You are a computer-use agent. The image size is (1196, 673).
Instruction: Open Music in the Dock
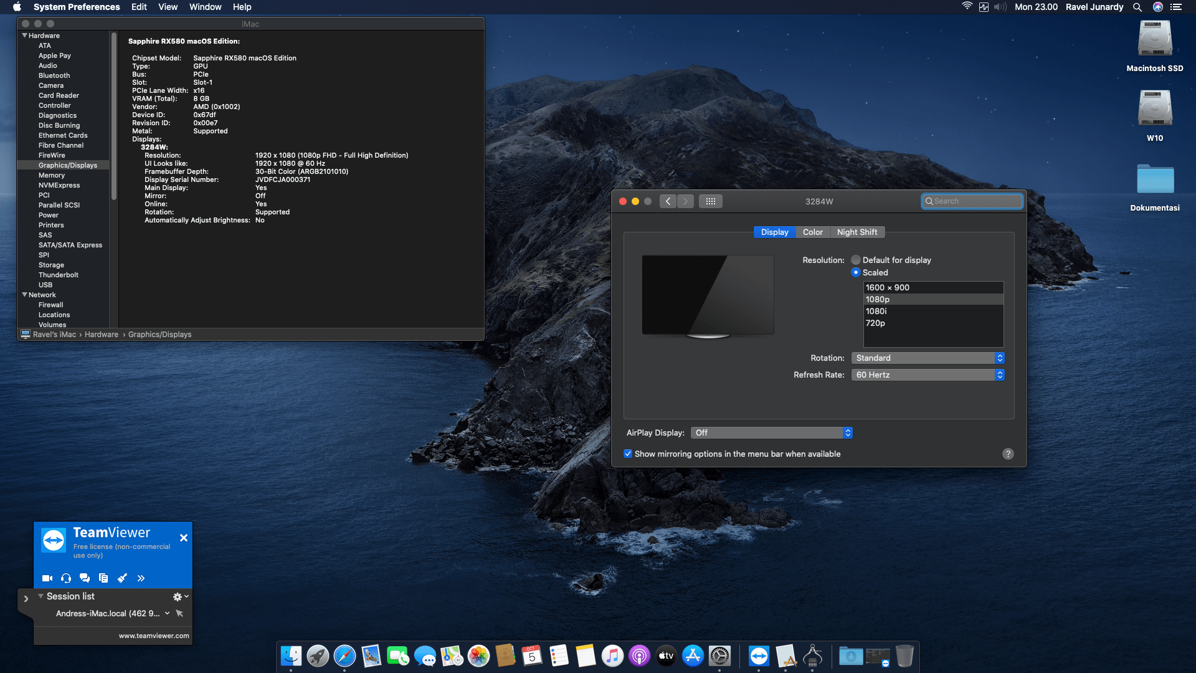pyautogui.click(x=612, y=656)
